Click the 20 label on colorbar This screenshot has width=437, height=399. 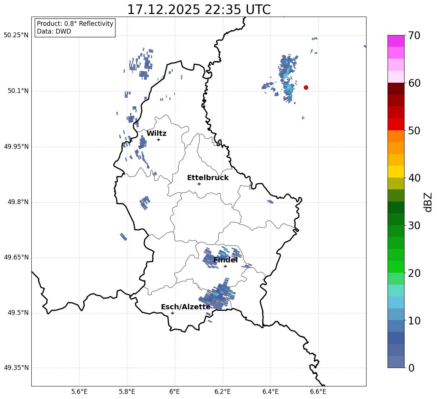click(x=414, y=273)
